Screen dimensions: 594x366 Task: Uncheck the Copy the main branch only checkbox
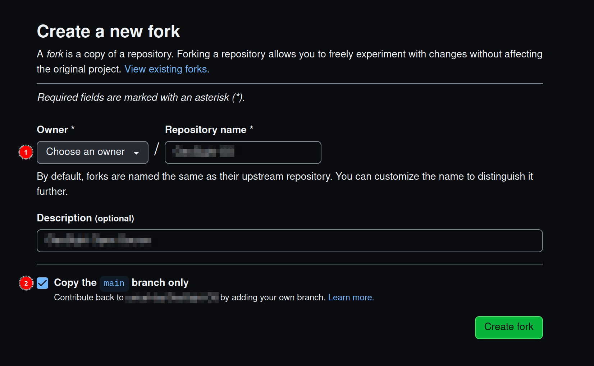pos(42,283)
